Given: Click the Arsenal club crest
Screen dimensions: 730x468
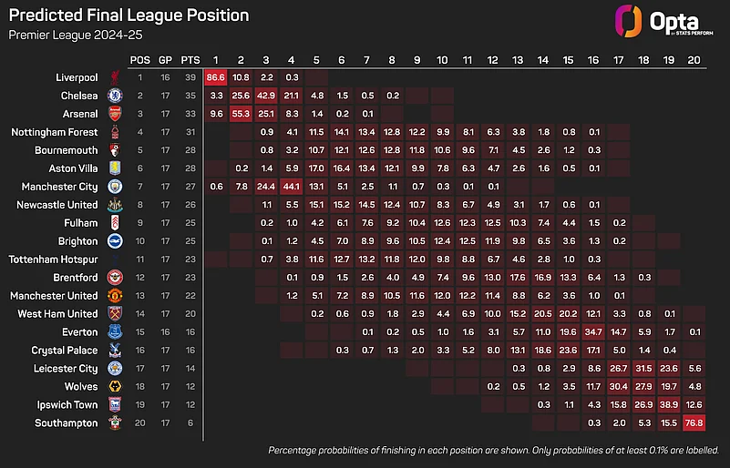Looking at the screenshot, I should [116, 115].
